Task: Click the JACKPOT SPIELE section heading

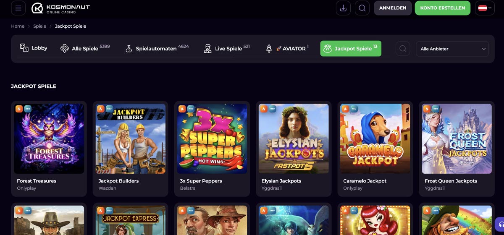Action: (34, 86)
